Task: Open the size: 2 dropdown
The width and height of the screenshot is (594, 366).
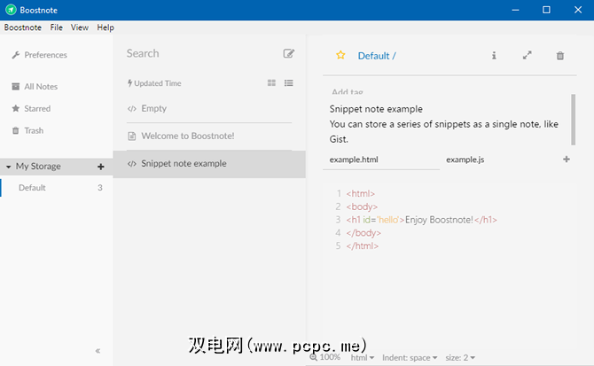Action: coord(460,357)
